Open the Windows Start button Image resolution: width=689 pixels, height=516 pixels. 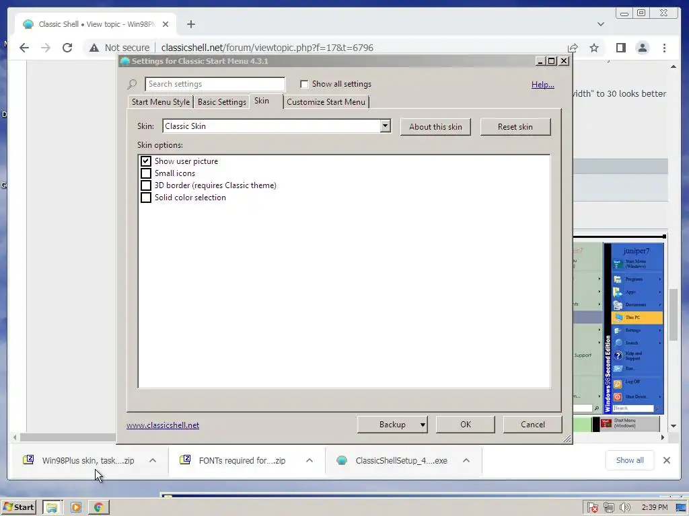[x=18, y=507]
